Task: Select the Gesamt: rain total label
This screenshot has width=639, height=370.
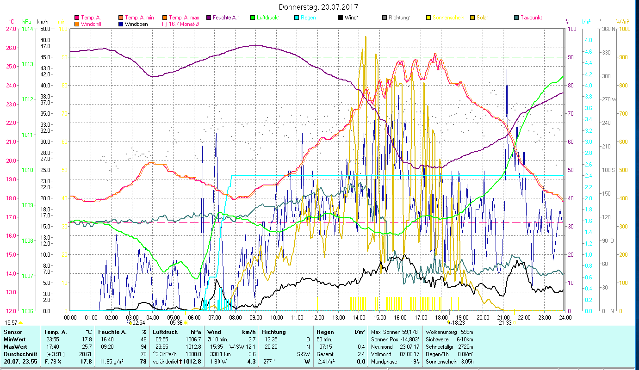Action: [x=326, y=354]
